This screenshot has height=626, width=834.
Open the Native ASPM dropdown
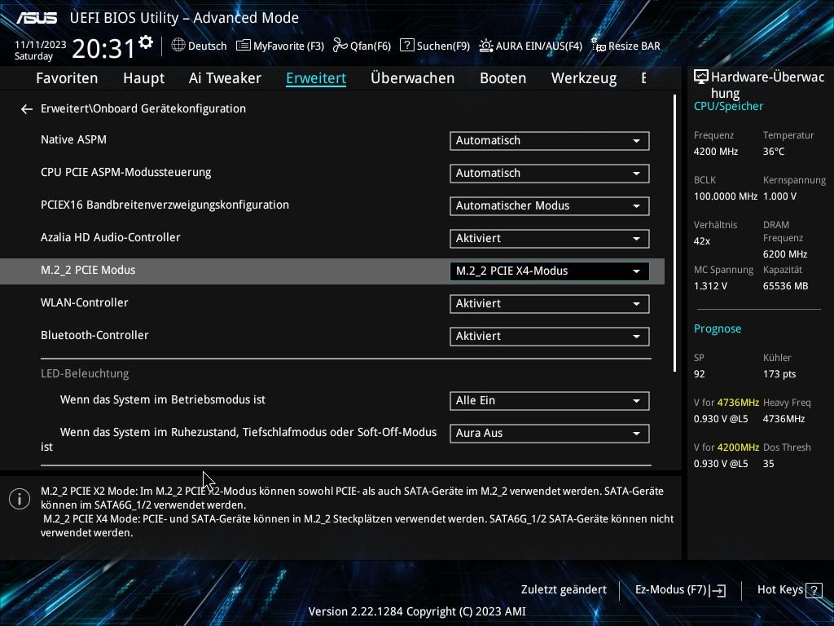coord(550,141)
